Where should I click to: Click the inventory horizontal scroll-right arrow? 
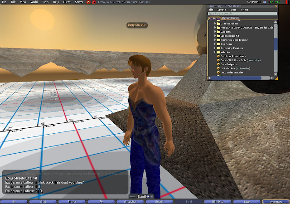[272, 78]
